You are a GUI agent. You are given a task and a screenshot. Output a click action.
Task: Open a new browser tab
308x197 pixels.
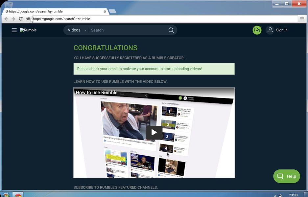pyautogui.click(x=112, y=11)
